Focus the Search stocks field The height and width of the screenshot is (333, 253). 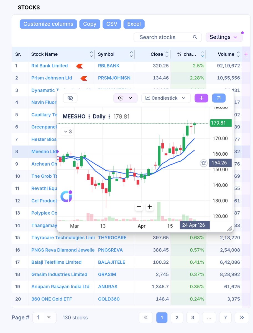click(x=168, y=37)
